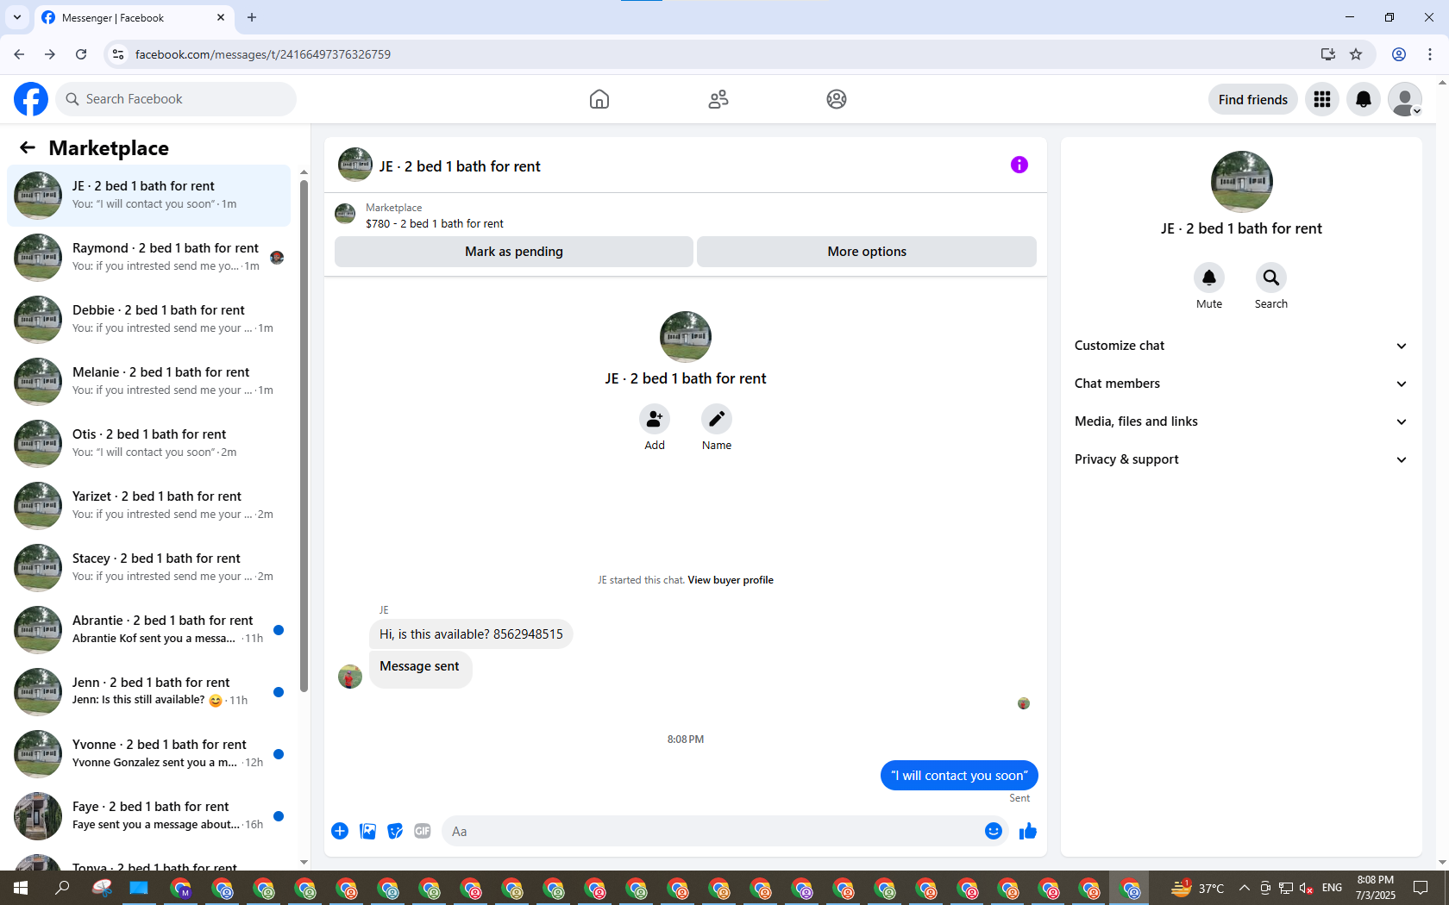The image size is (1449, 905).
Task: Open the browser tab search dropdown
Action: [17, 17]
